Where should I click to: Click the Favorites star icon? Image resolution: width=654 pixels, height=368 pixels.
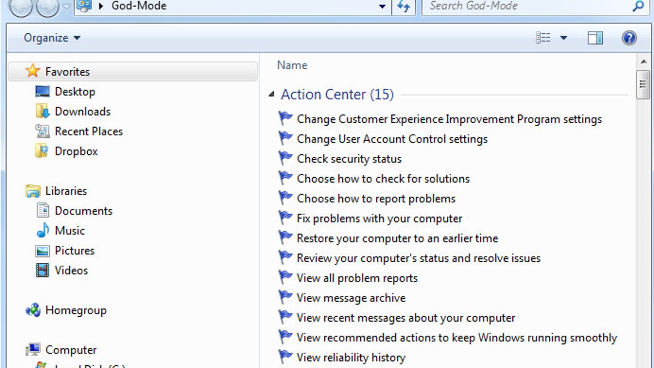[x=33, y=71]
